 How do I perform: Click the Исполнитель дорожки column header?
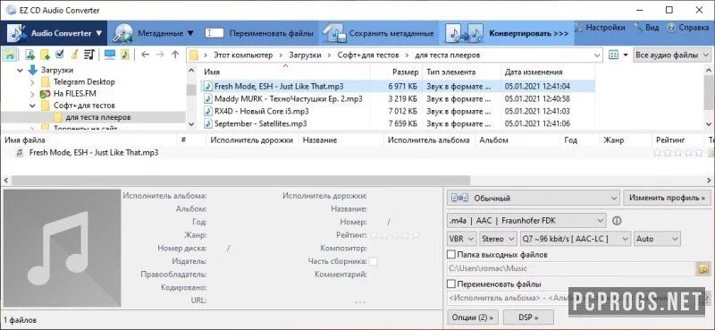tap(252, 140)
